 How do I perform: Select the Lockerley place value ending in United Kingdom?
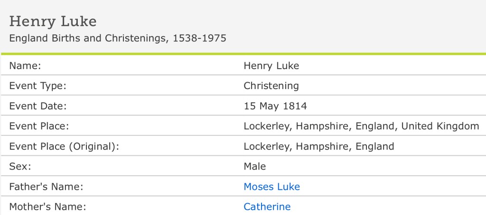[x=361, y=126]
